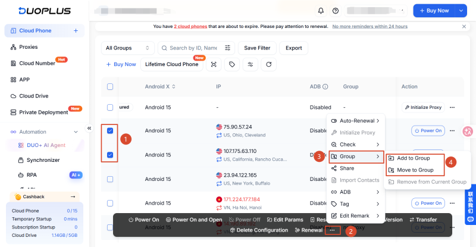Open the help question mark icon
The image size is (476, 247).
[336, 11]
